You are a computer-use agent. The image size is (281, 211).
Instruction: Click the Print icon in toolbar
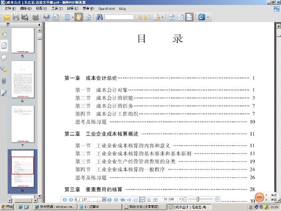[36, 17]
